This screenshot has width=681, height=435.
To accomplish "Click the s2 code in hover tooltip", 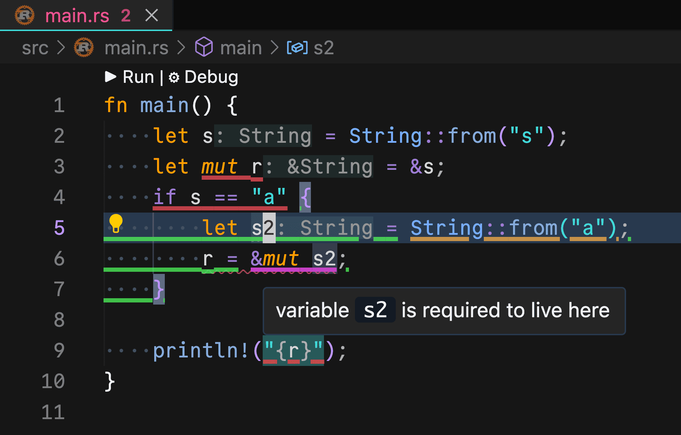I will (x=375, y=310).
